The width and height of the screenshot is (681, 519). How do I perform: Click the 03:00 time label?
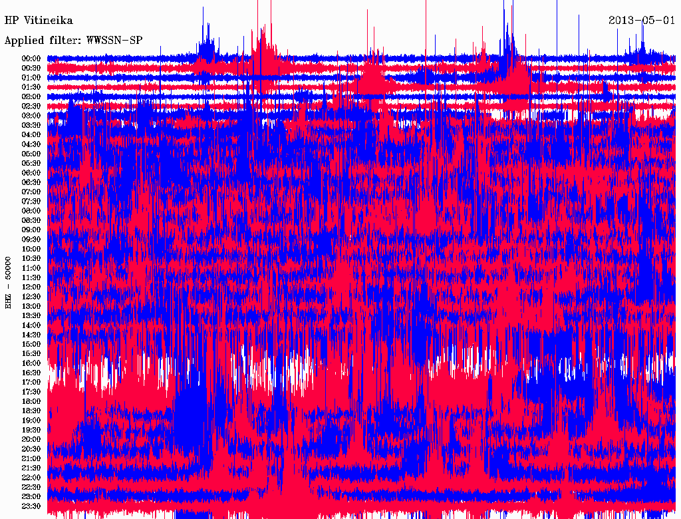[x=31, y=116]
